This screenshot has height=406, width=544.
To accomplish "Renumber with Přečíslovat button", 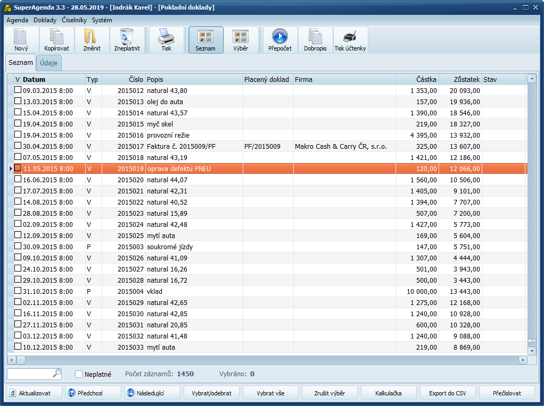I will pos(507,393).
